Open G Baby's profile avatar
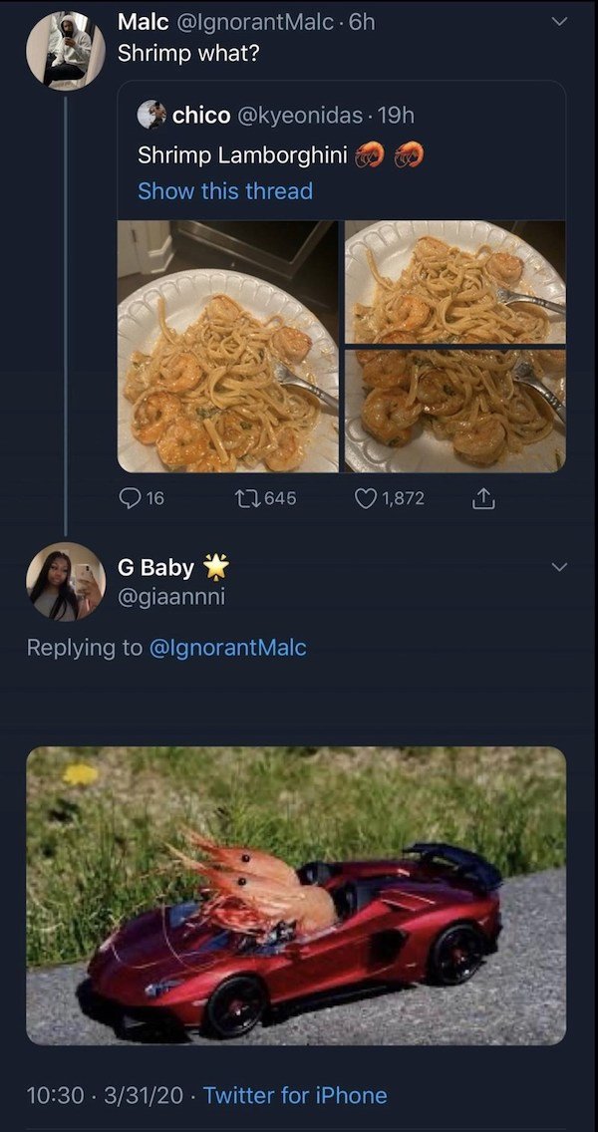Viewport: 598px width, 1132px height. (66, 582)
